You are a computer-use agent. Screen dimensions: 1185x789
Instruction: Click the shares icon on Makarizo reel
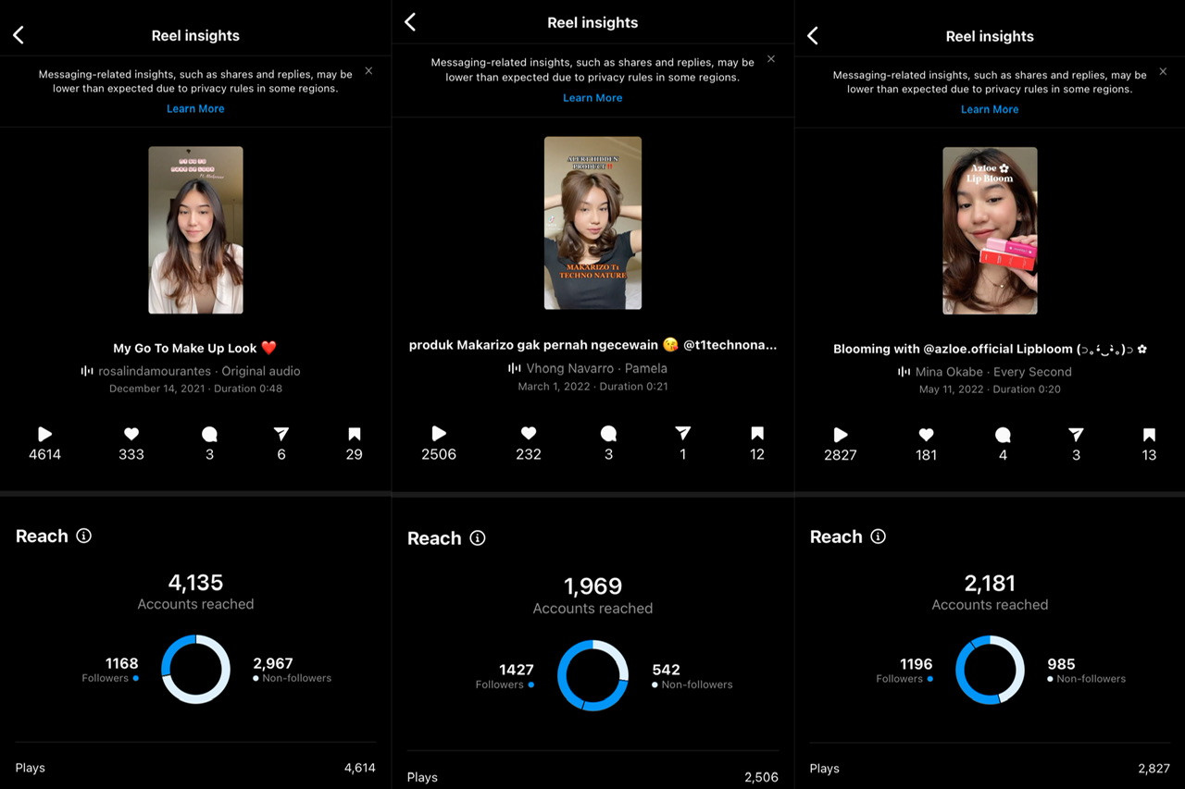(683, 433)
